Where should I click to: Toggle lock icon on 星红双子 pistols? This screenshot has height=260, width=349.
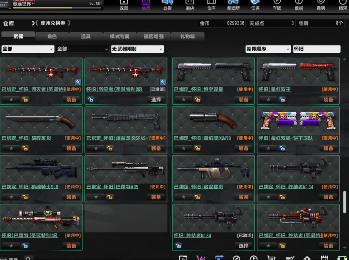(282, 99)
